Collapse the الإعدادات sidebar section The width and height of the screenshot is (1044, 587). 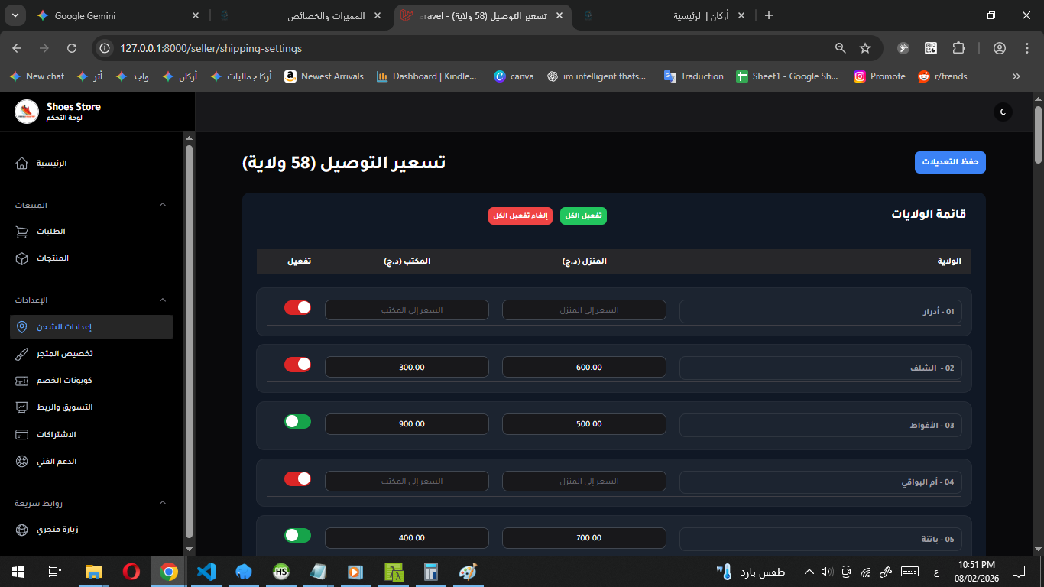[161, 300]
